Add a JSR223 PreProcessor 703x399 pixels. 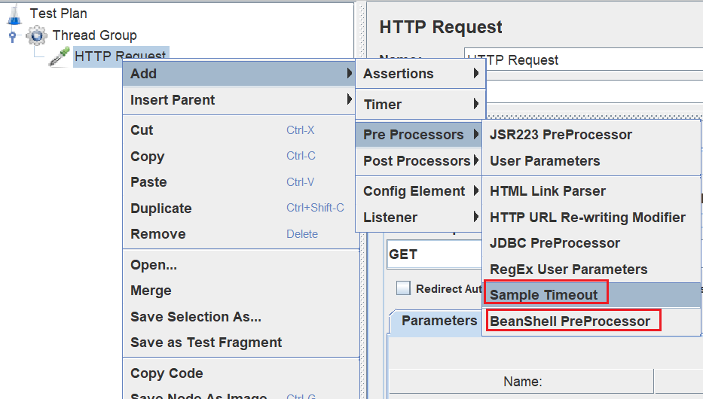561,135
